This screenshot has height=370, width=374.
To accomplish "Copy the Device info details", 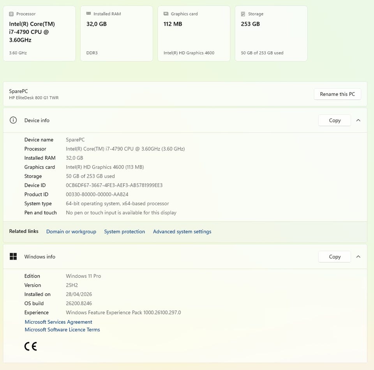I will click(x=335, y=120).
